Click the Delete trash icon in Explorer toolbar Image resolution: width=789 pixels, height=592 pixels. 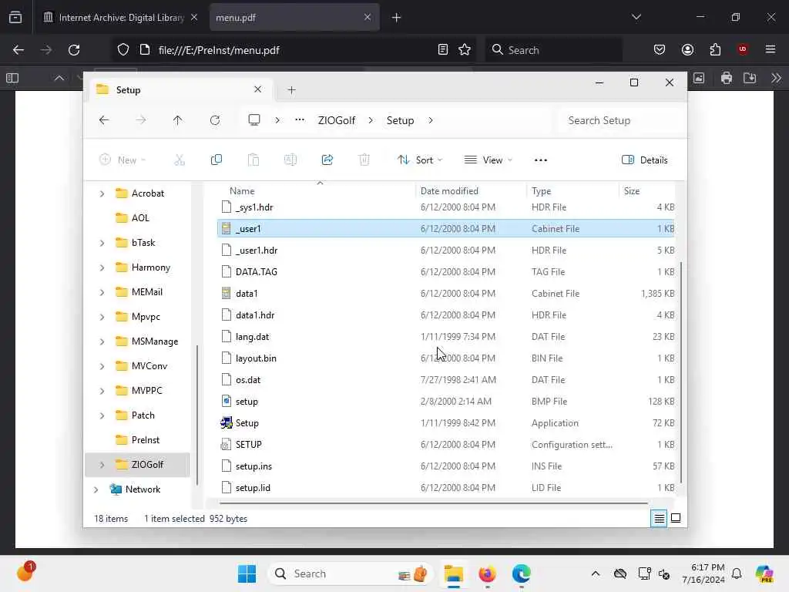pos(364,160)
